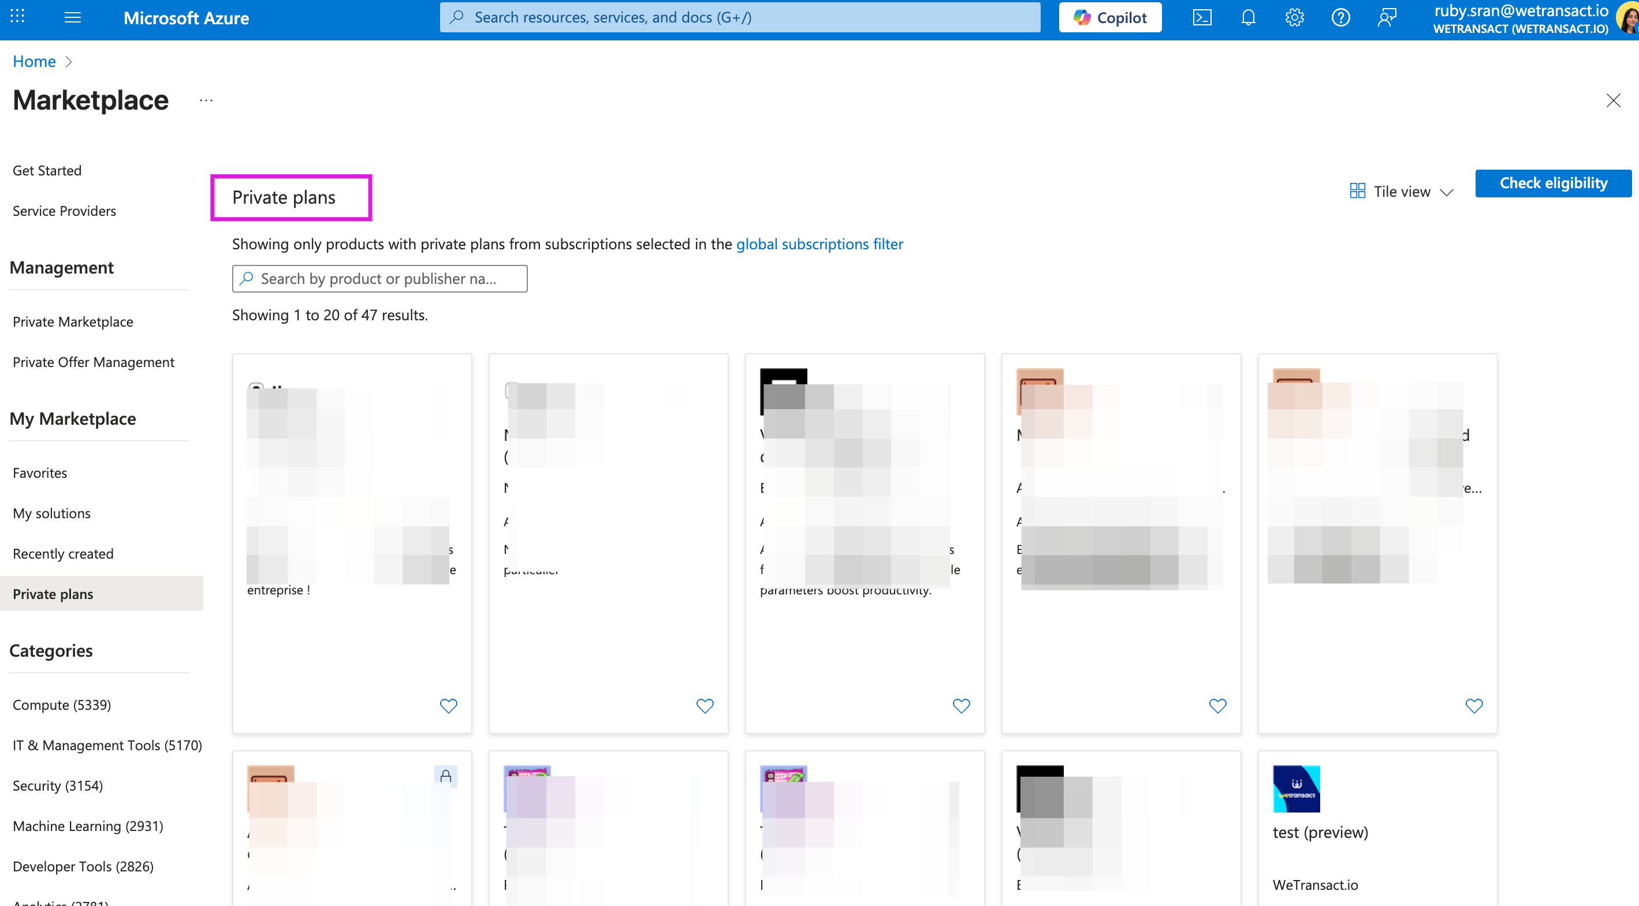Open the Azure portal apps grid icon
This screenshot has height=906, width=1639.
click(18, 17)
